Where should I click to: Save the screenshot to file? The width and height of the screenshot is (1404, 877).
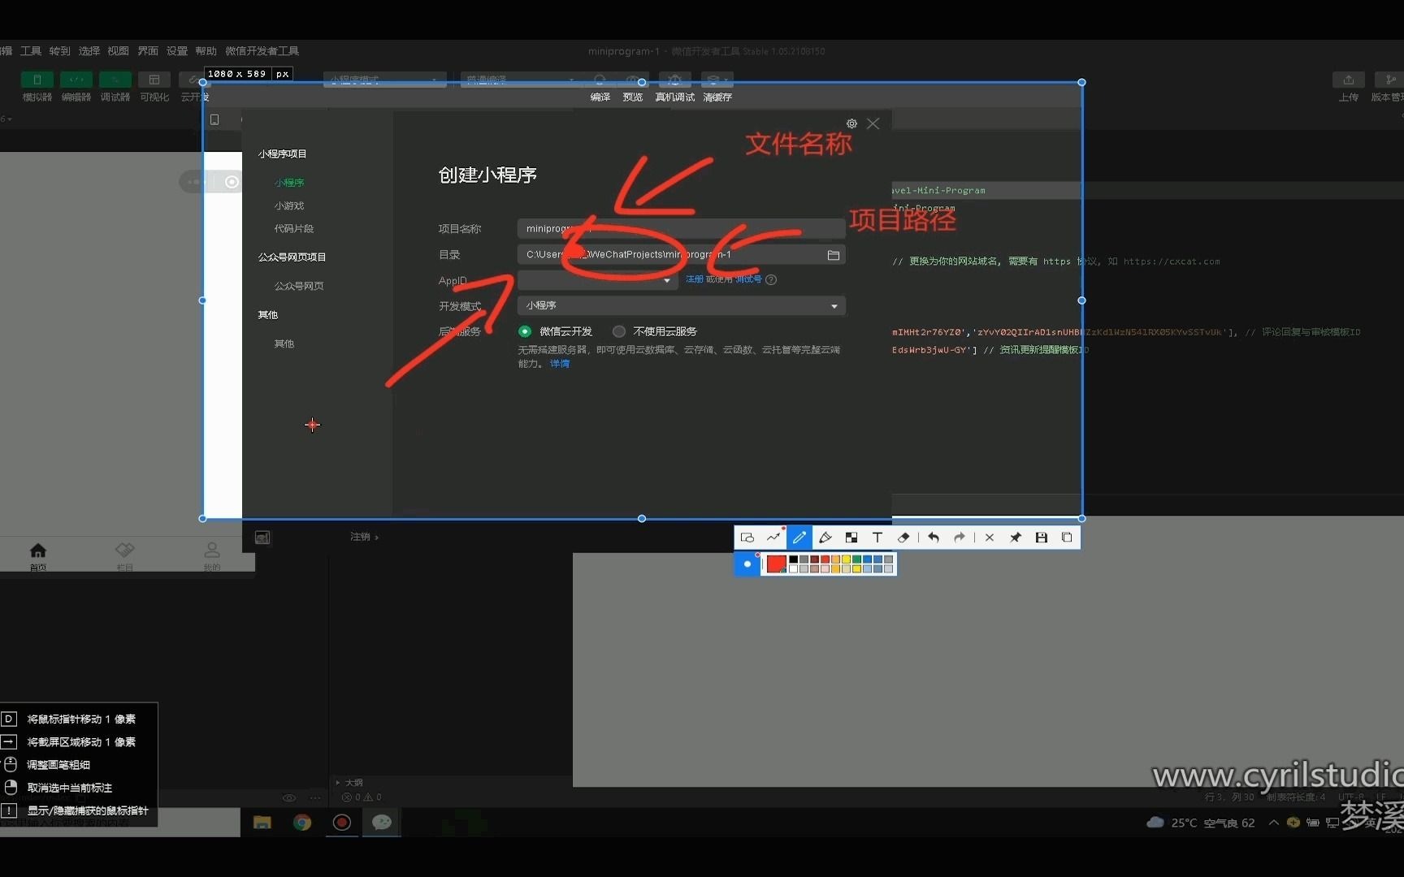point(1042,538)
